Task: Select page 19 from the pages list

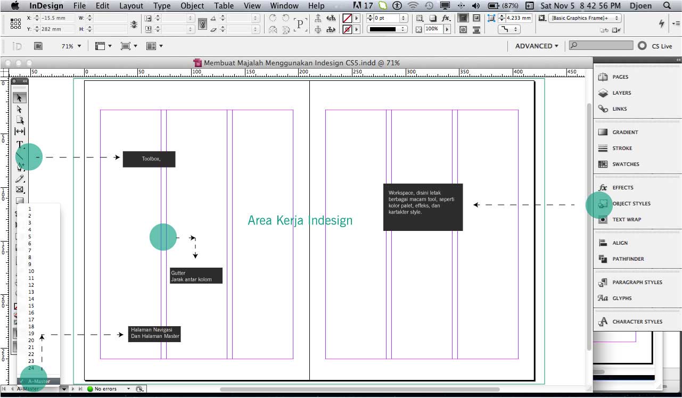Action: tap(31, 333)
